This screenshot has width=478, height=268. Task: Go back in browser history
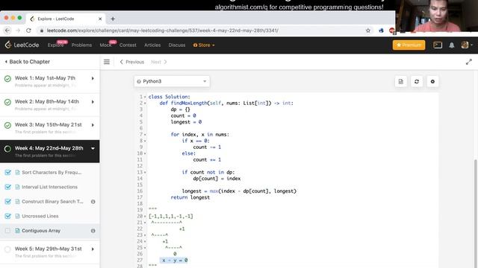coord(7,31)
